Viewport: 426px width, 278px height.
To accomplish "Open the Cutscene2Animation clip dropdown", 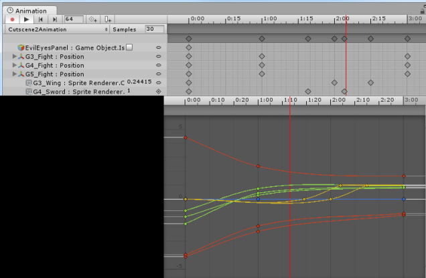I will (x=58, y=29).
